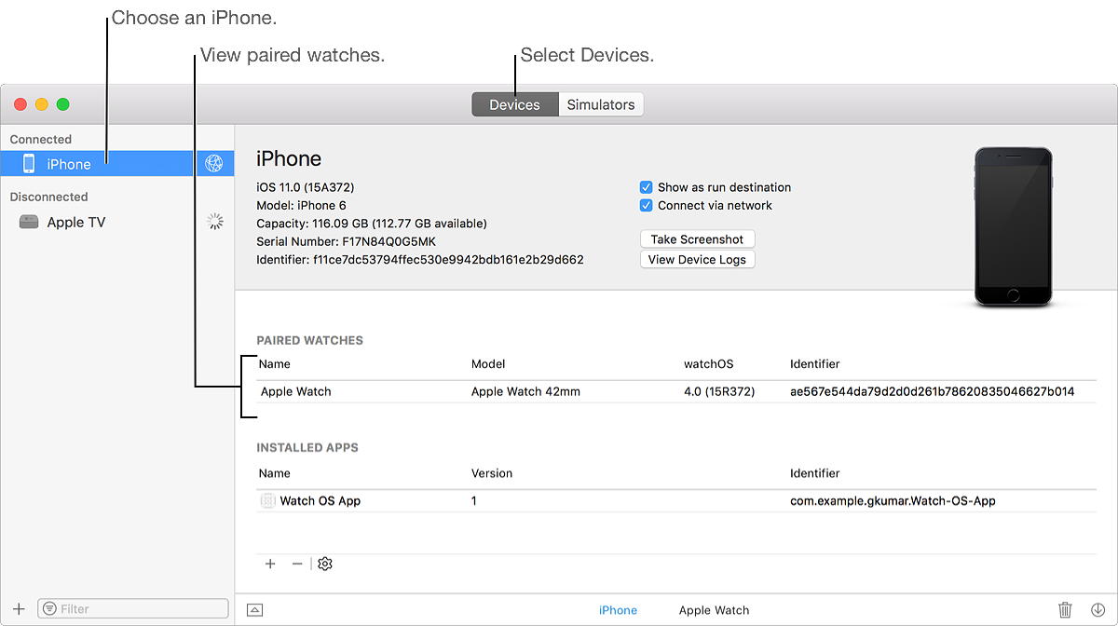Open the installed apps gear menu
The width and height of the screenshot is (1118, 626).
tap(325, 564)
